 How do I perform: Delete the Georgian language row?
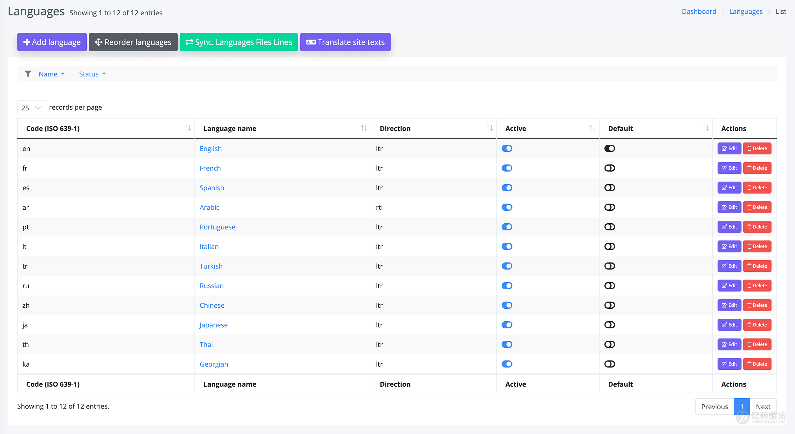757,364
